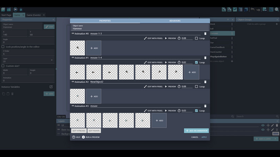280x157 pixels.
Task: Enable Loop for Animation #2
Action: click(196, 87)
